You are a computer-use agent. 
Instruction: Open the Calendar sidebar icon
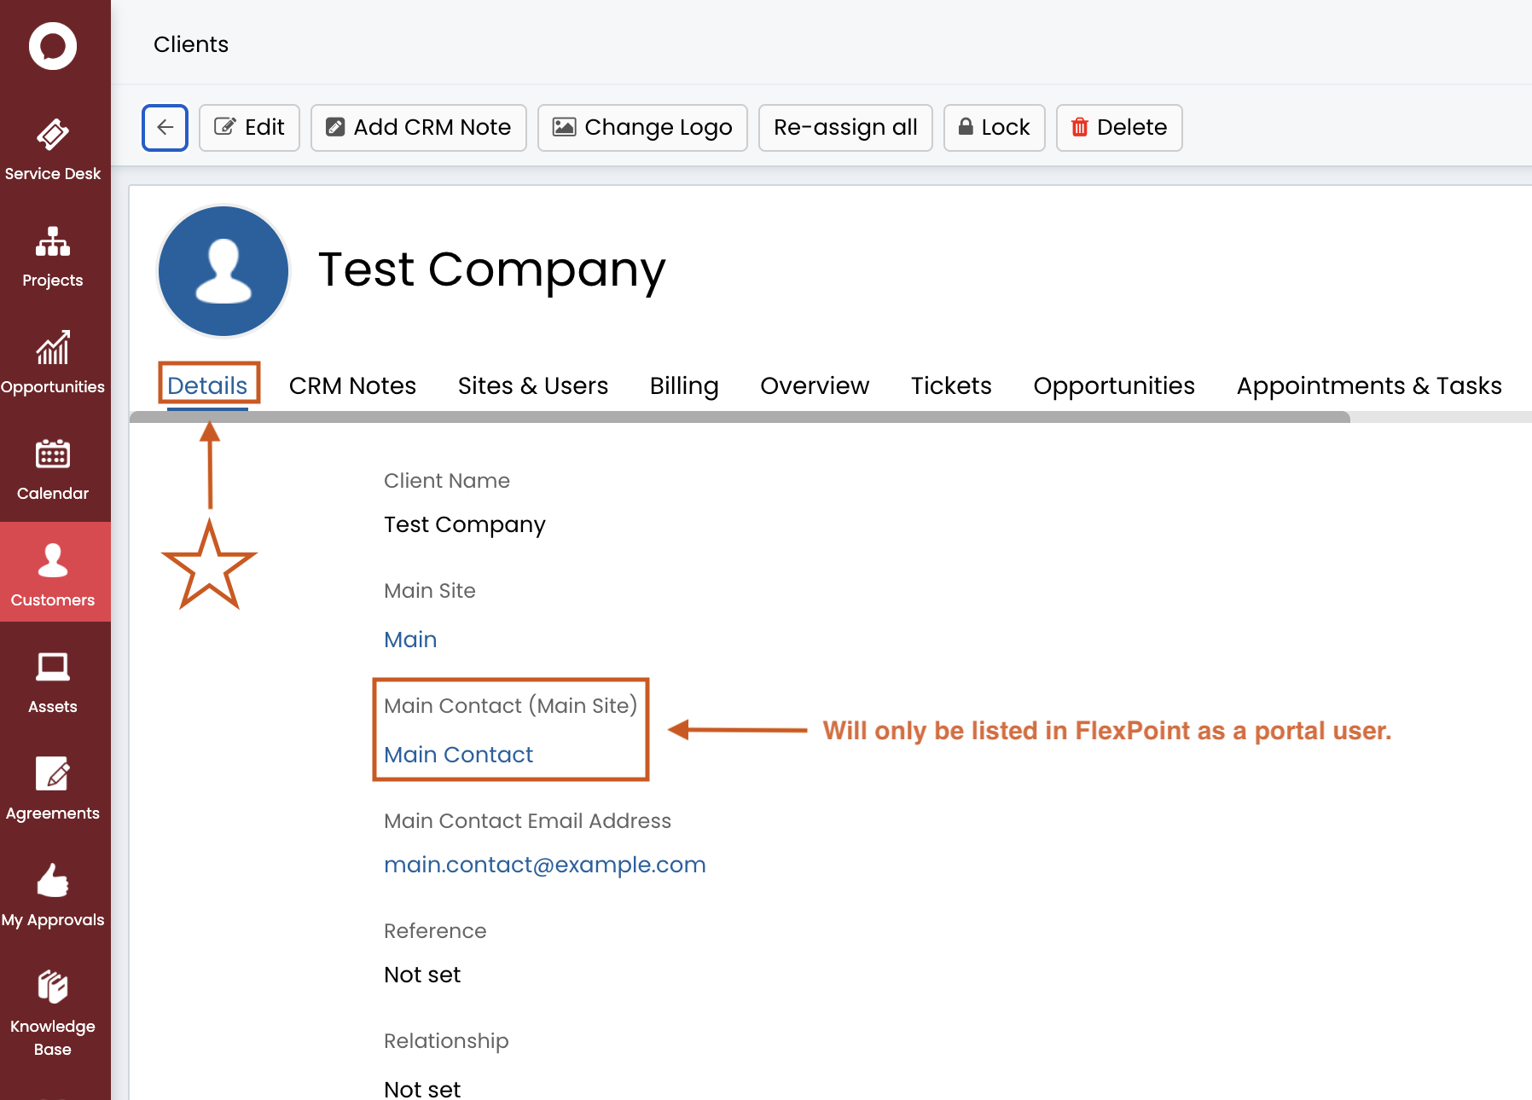(53, 454)
